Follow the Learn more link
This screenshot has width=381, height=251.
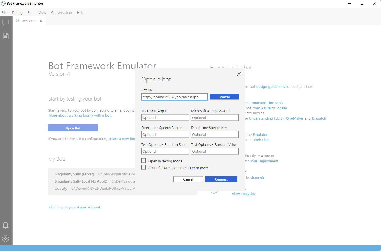(x=200, y=168)
